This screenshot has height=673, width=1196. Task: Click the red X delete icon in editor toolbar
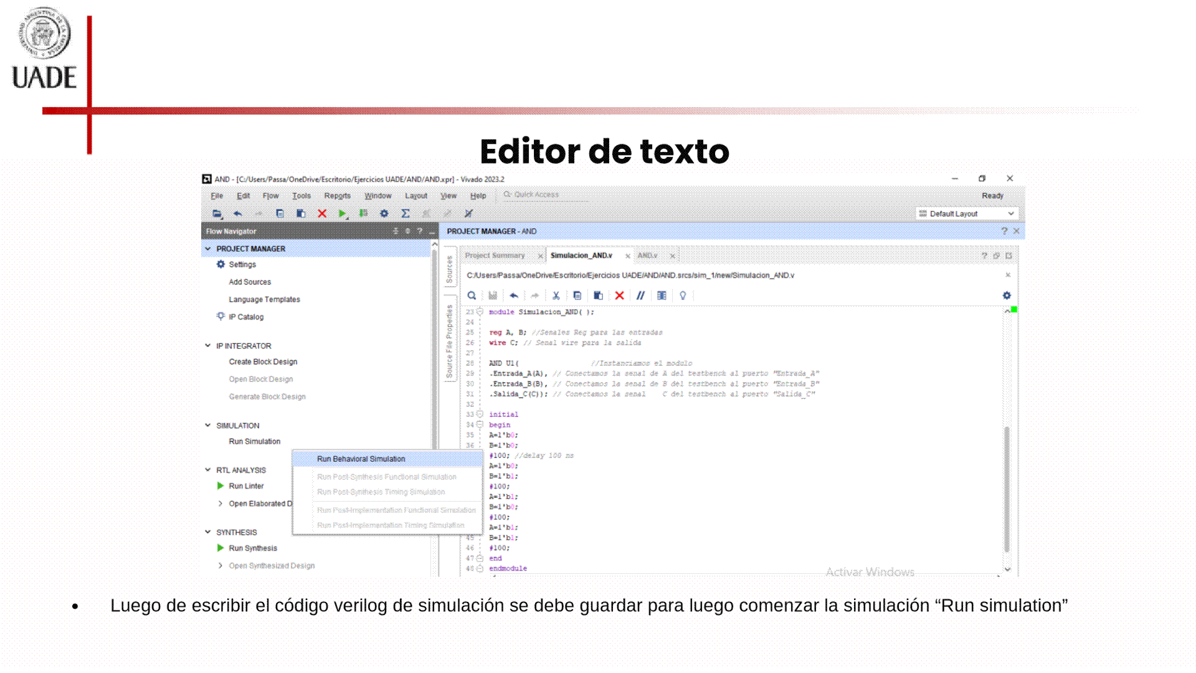[619, 295]
